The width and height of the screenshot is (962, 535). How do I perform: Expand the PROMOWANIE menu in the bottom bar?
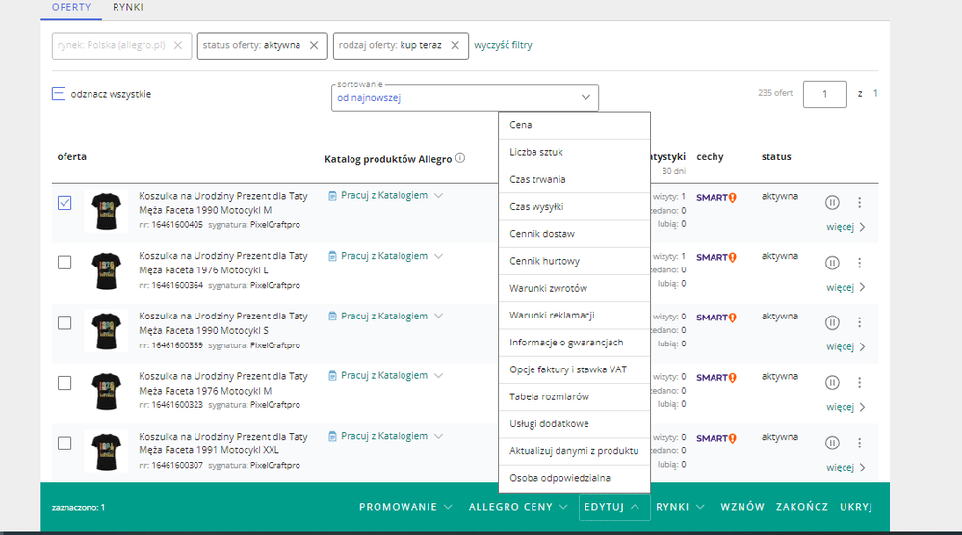pos(404,507)
